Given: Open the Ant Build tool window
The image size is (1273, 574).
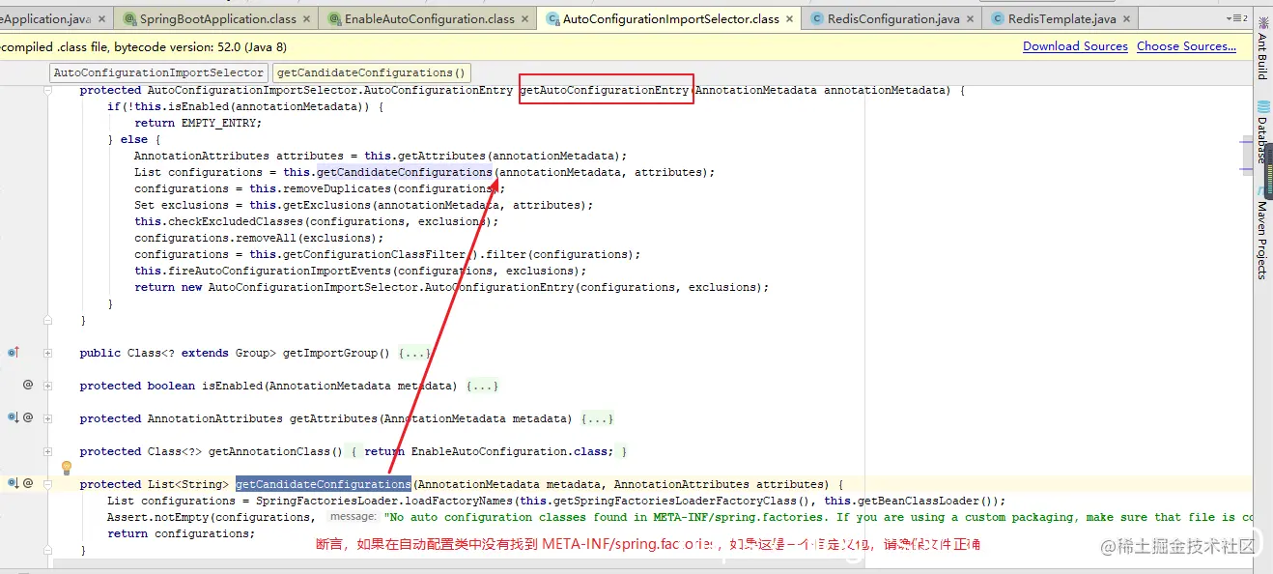Looking at the screenshot, I should (x=1262, y=49).
